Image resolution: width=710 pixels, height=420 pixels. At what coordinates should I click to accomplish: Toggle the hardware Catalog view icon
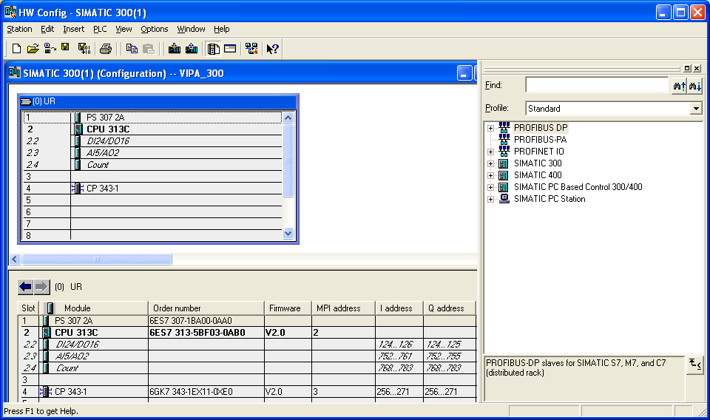point(214,49)
